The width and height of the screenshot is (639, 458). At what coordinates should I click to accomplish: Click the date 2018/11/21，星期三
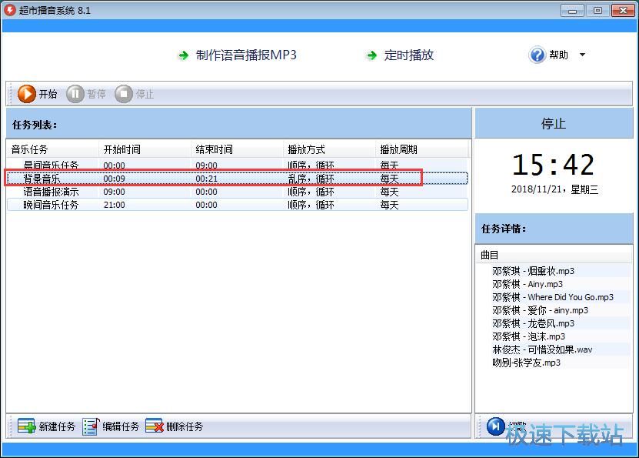tap(554, 189)
